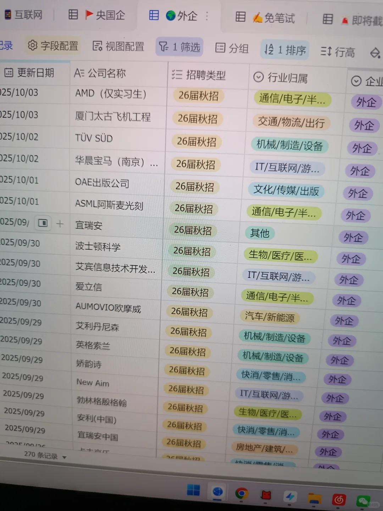This screenshot has height=511, width=383.
Task: Launch Google Chrome from the taskbar
Action: [242, 494]
